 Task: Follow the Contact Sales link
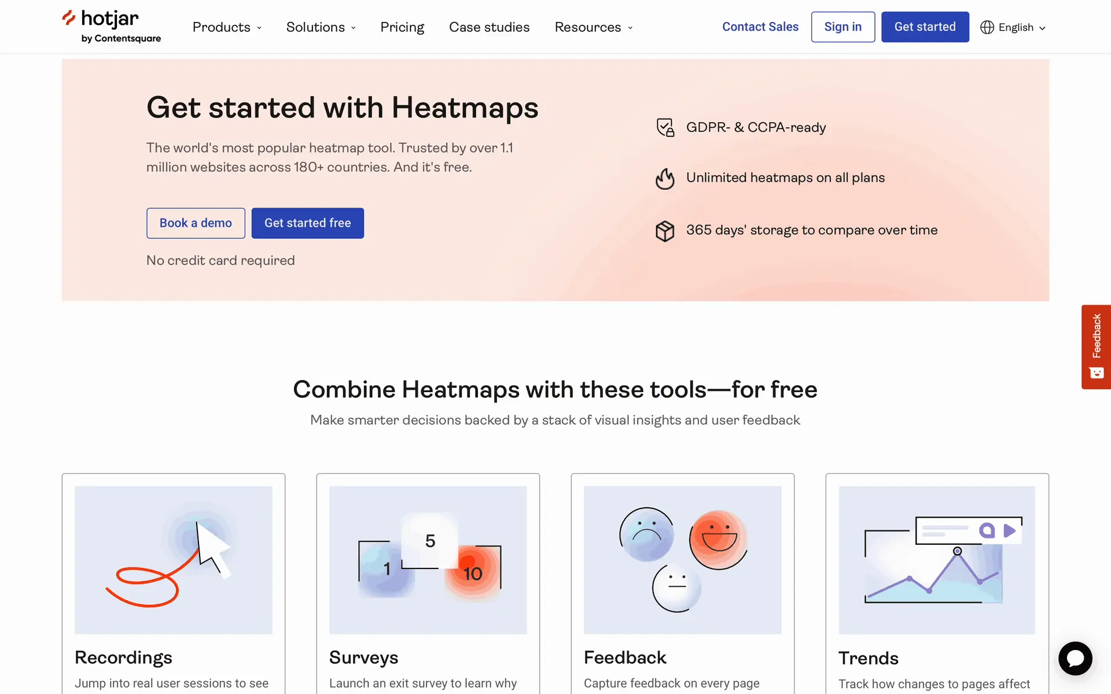click(760, 27)
